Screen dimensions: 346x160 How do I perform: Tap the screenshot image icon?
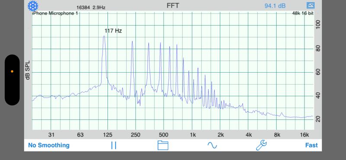coord(310,5)
